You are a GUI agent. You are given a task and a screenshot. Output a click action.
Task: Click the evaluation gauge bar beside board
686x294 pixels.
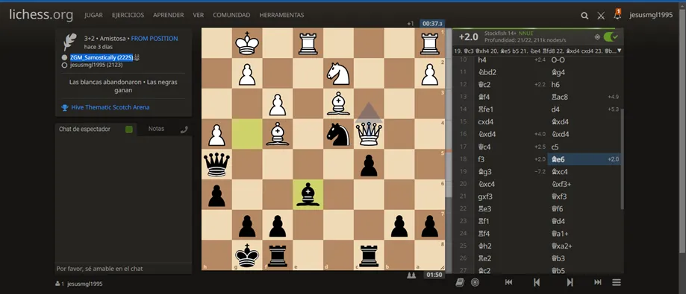click(449, 149)
